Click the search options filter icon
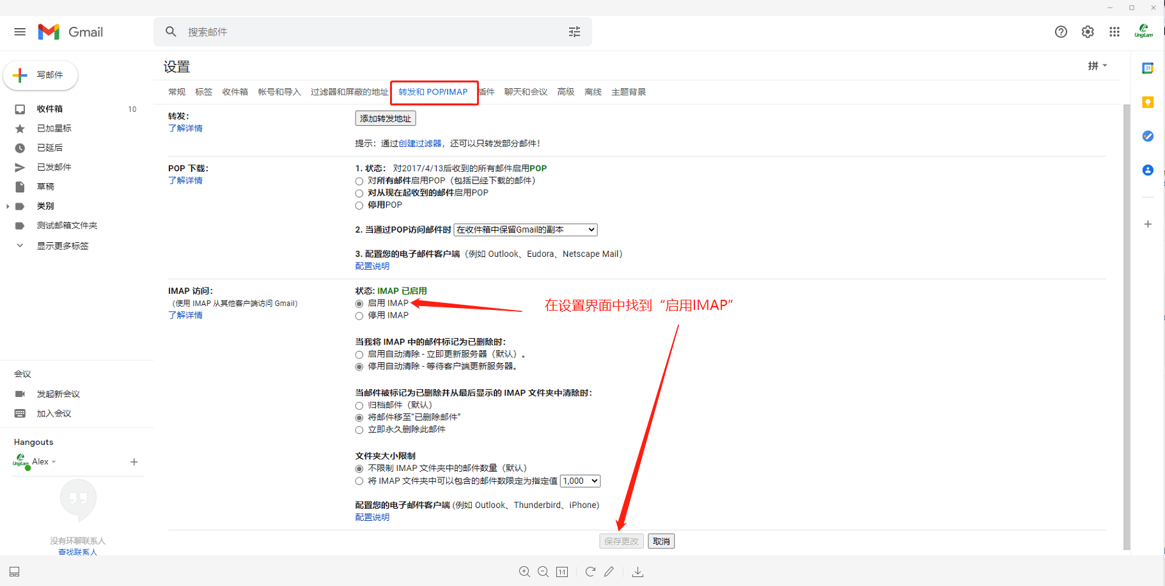Screen dimensions: 1165x586 (x=574, y=32)
